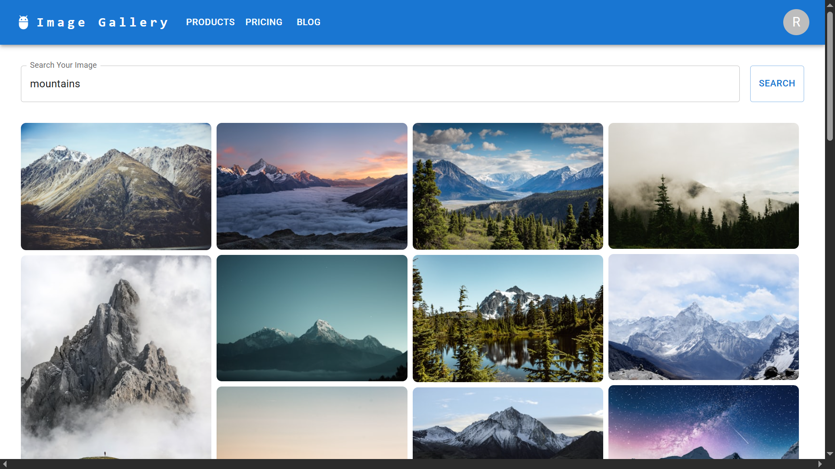Open the Milky Way night sky image
Viewport: 835px width, 469px height.
[703, 421]
